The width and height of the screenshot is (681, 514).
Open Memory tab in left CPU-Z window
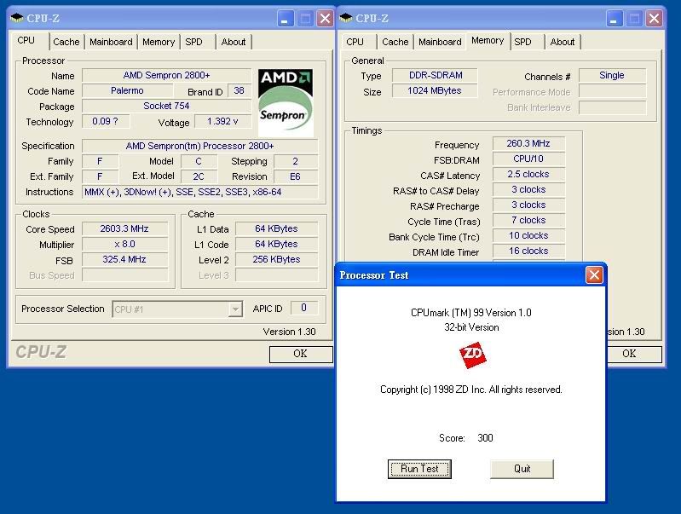click(x=159, y=42)
